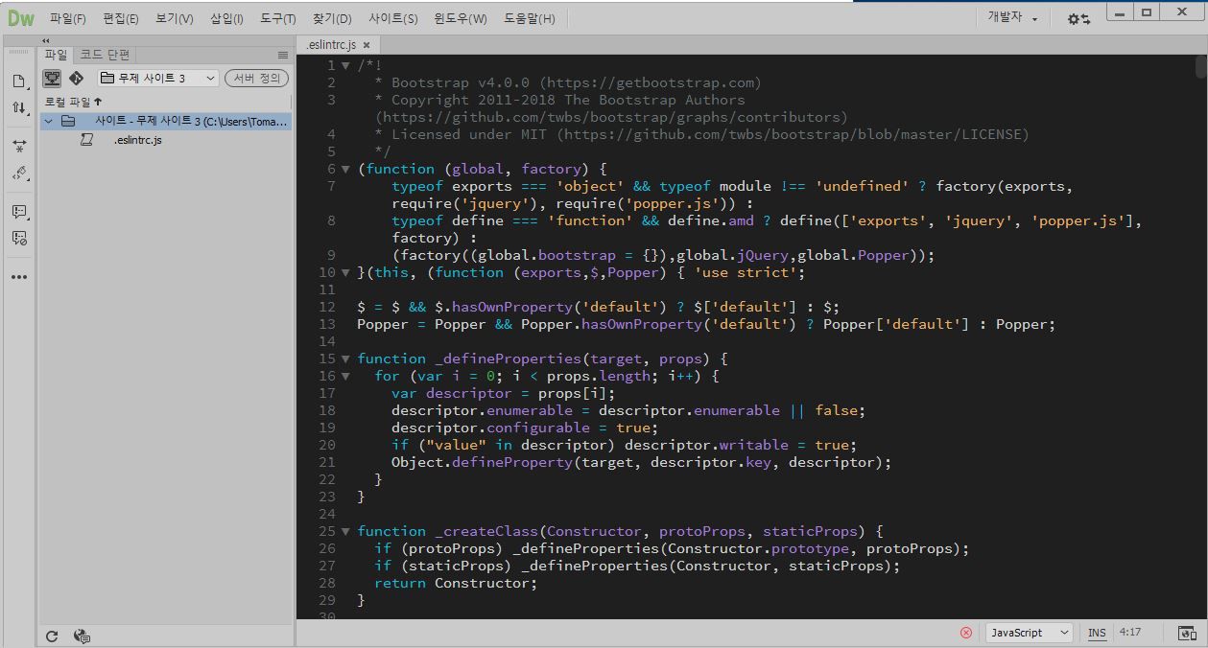Open toolbar options via the three dots icon
1208x648 pixels.
[x=18, y=278]
